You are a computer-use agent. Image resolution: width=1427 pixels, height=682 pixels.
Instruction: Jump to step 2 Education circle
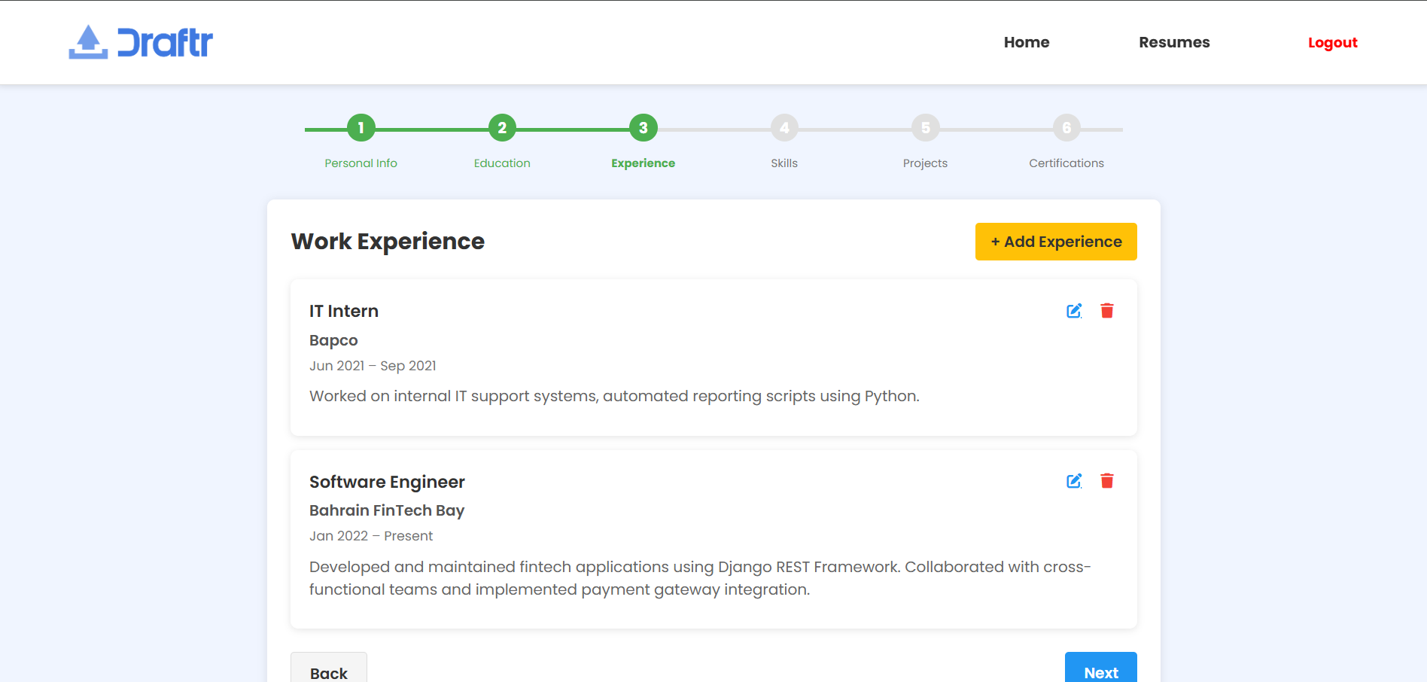pyautogui.click(x=502, y=128)
